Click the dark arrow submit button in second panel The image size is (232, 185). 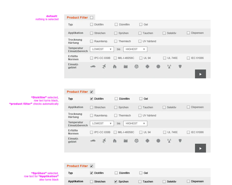[200, 148]
